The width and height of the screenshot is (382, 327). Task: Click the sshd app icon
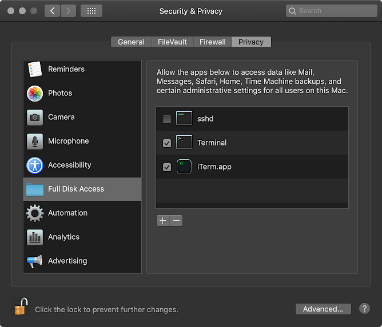click(184, 118)
